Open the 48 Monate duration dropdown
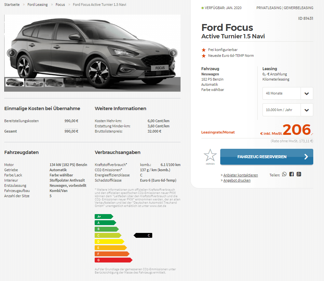This screenshot has width=324, height=281. 288,93
